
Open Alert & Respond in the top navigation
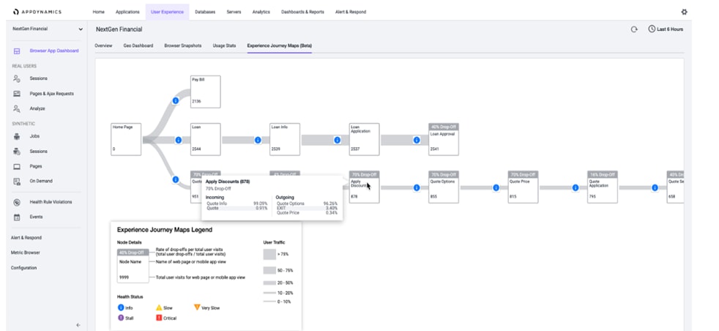click(351, 12)
